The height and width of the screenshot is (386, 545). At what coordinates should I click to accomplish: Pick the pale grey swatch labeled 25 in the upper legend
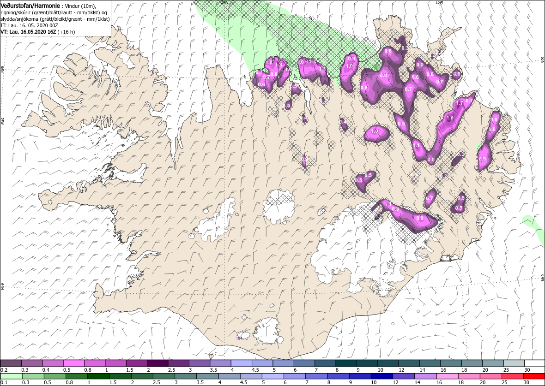[514, 363]
